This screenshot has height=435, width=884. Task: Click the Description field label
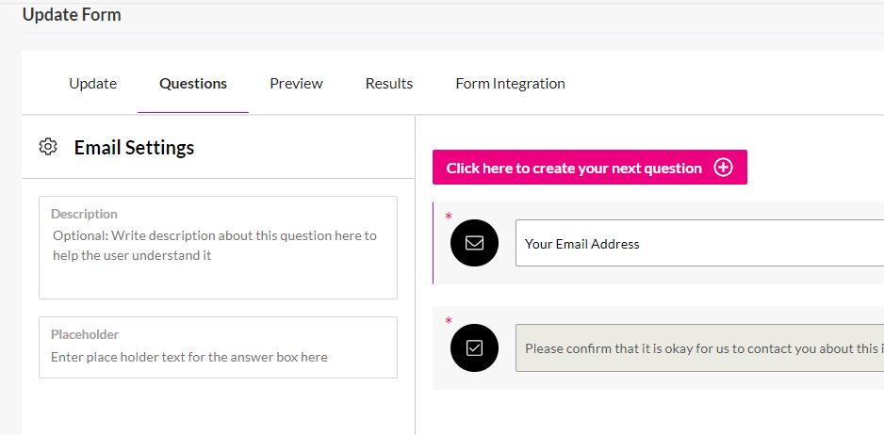(84, 214)
